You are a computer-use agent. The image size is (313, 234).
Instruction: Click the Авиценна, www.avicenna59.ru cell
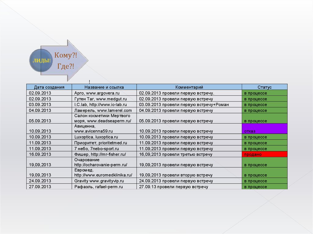tap(104, 128)
